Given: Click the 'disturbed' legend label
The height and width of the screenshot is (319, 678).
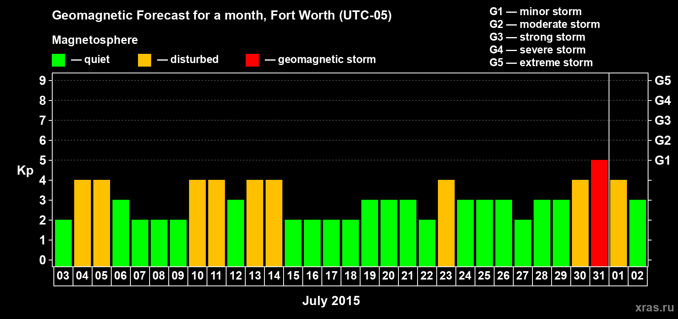Looking at the screenshot, I should point(194,59).
